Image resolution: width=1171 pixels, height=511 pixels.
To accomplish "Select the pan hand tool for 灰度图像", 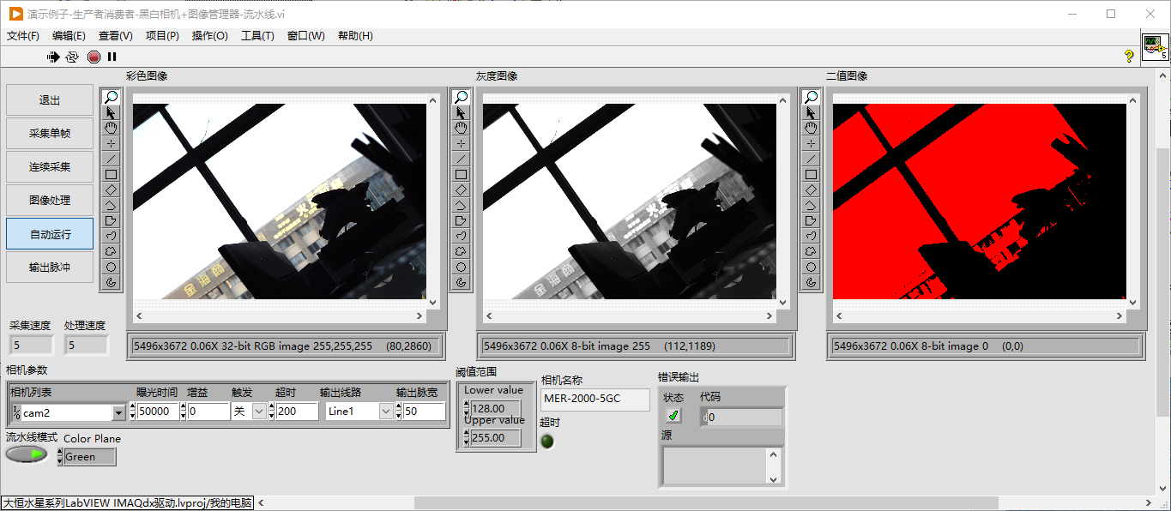I will tap(462, 128).
